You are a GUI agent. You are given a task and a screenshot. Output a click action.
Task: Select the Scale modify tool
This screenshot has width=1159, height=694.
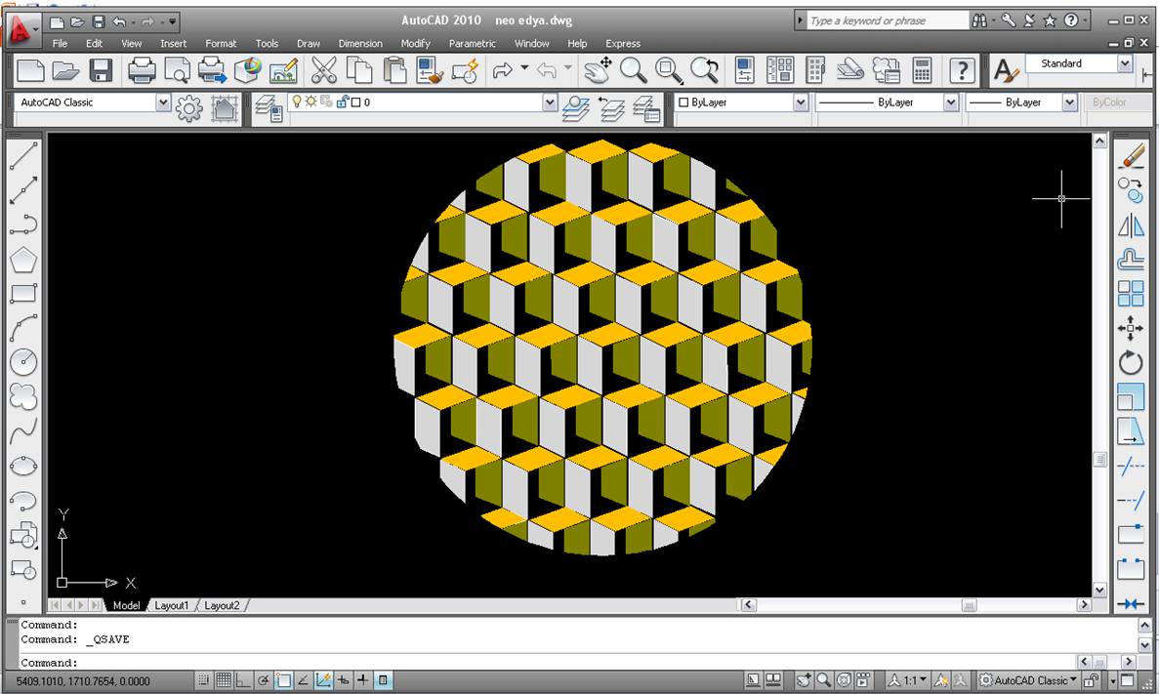[1130, 397]
